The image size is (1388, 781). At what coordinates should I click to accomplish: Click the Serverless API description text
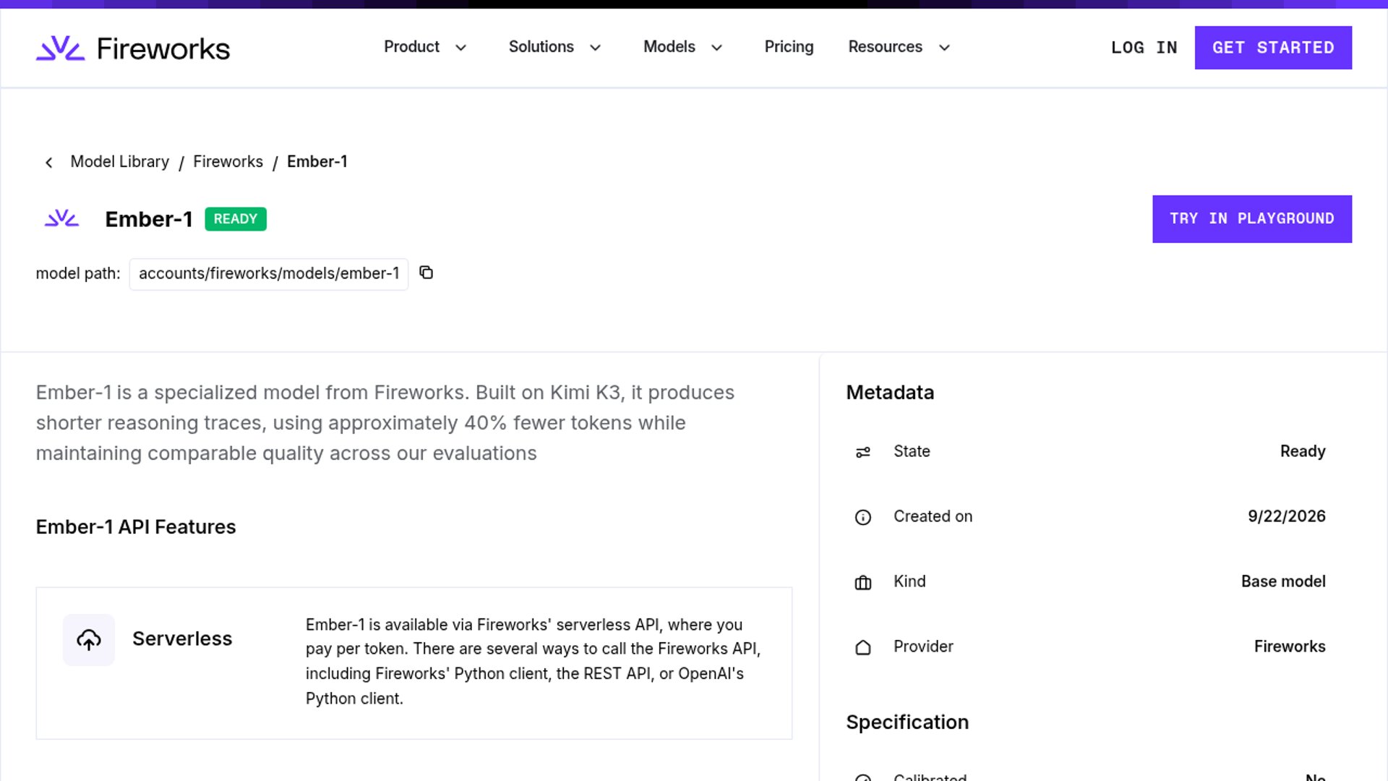click(x=533, y=662)
